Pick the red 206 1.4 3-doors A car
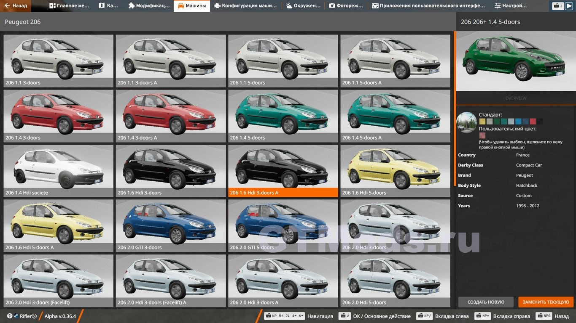This screenshot has height=323, width=576. (171, 116)
